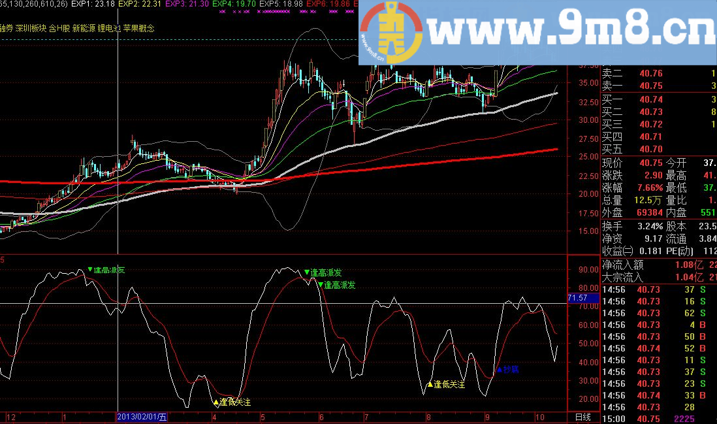Image resolution: width=717 pixels, height=424 pixels.
Task: Click the blue 抄底 signal marker
Action: tap(508, 370)
